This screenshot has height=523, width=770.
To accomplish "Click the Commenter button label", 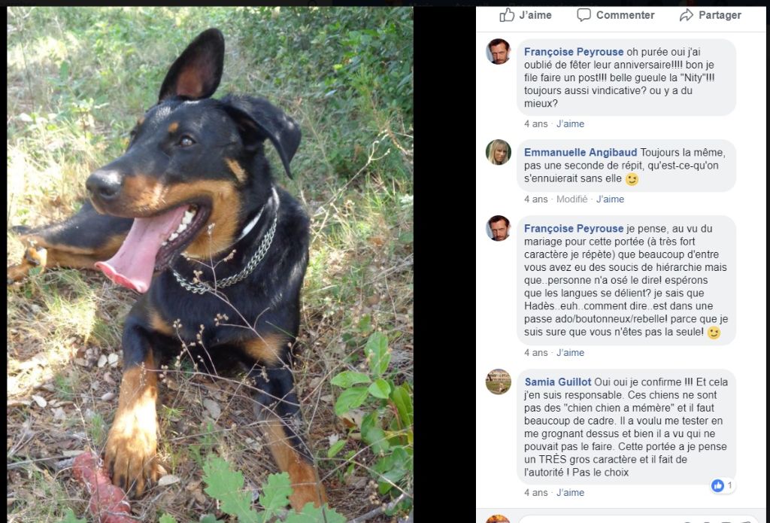I will [x=625, y=15].
